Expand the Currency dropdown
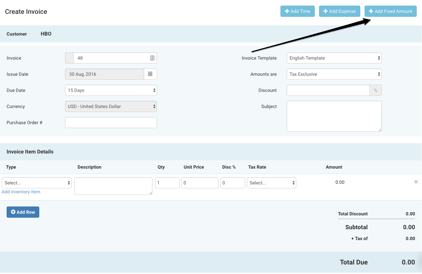This screenshot has width=422, height=274. pos(111,106)
